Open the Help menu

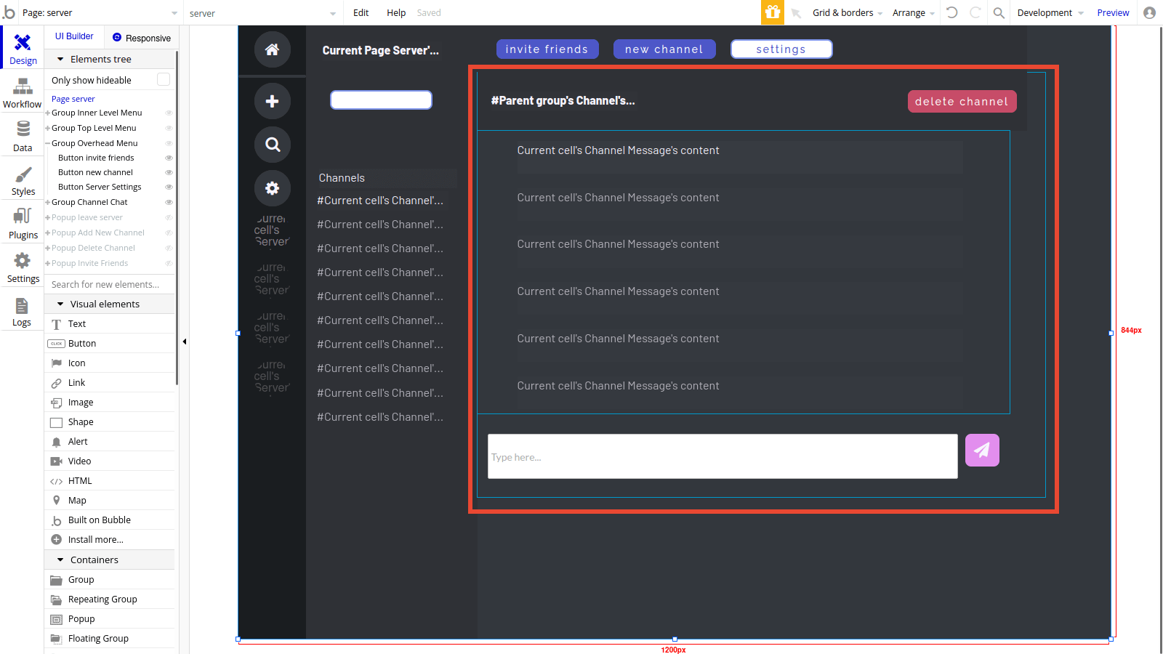pyautogui.click(x=396, y=12)
